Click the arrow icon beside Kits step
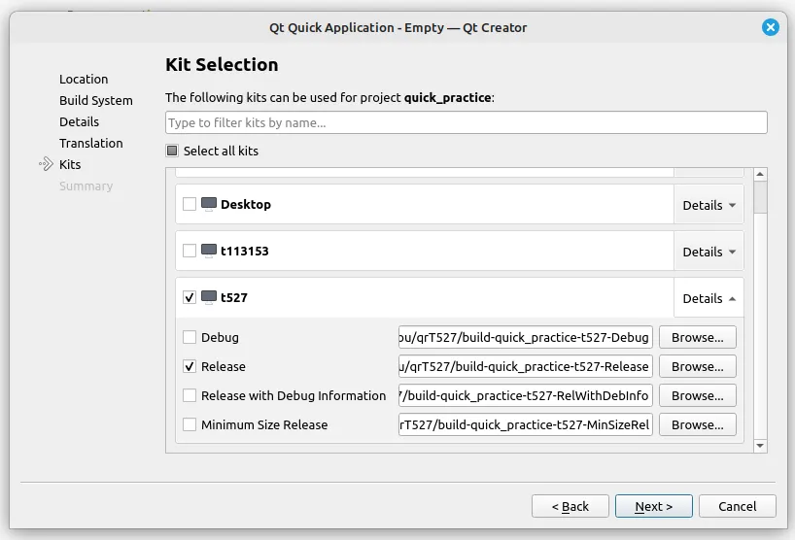795x540 pixels. [x=46, y=164]
